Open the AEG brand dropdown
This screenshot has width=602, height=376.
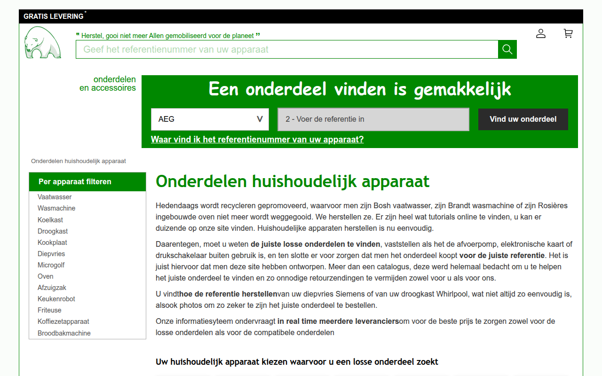coord(210,119)
